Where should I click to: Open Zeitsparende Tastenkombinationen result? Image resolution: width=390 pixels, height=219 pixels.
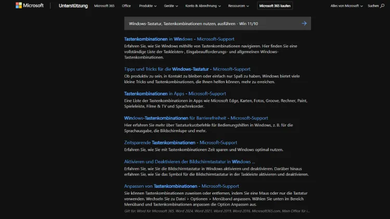(180, 143)
